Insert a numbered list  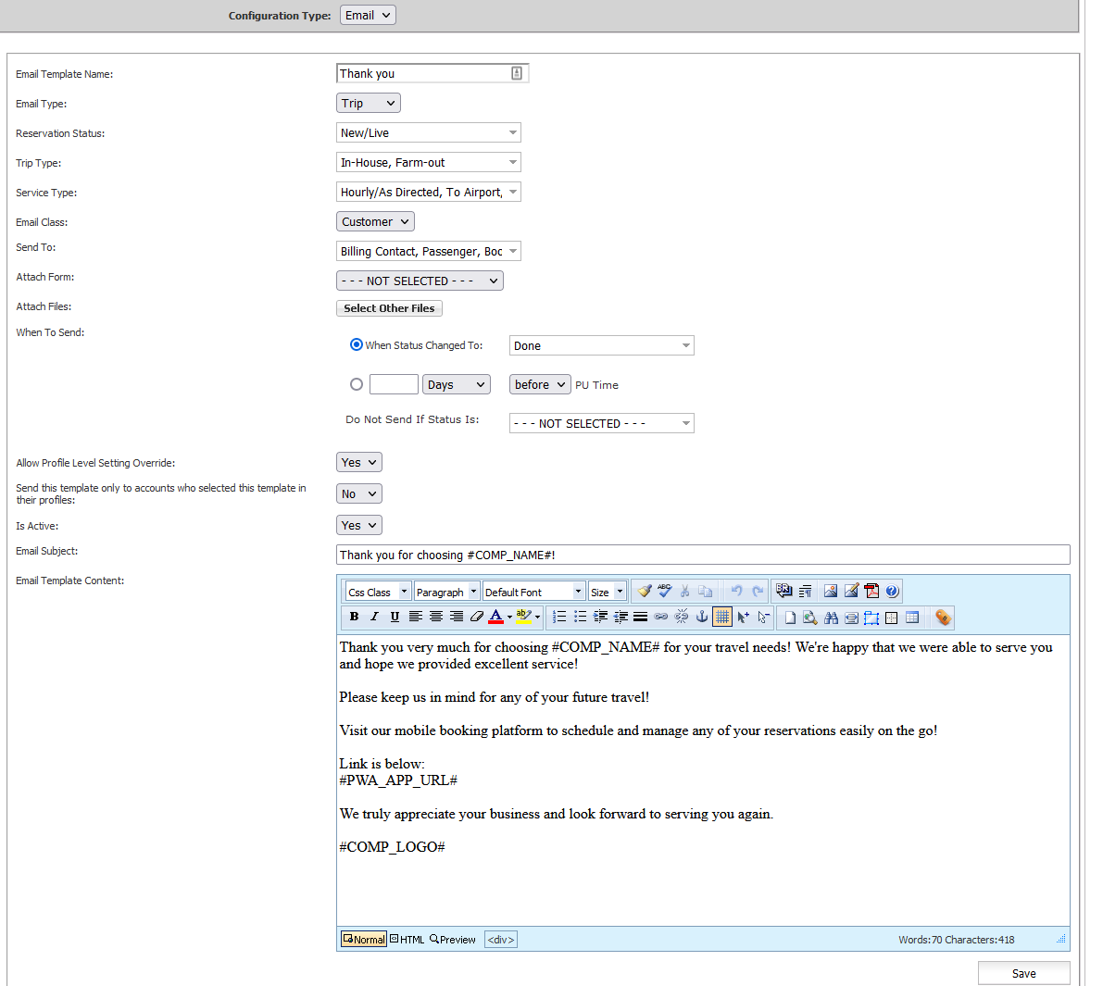point(559,617)
